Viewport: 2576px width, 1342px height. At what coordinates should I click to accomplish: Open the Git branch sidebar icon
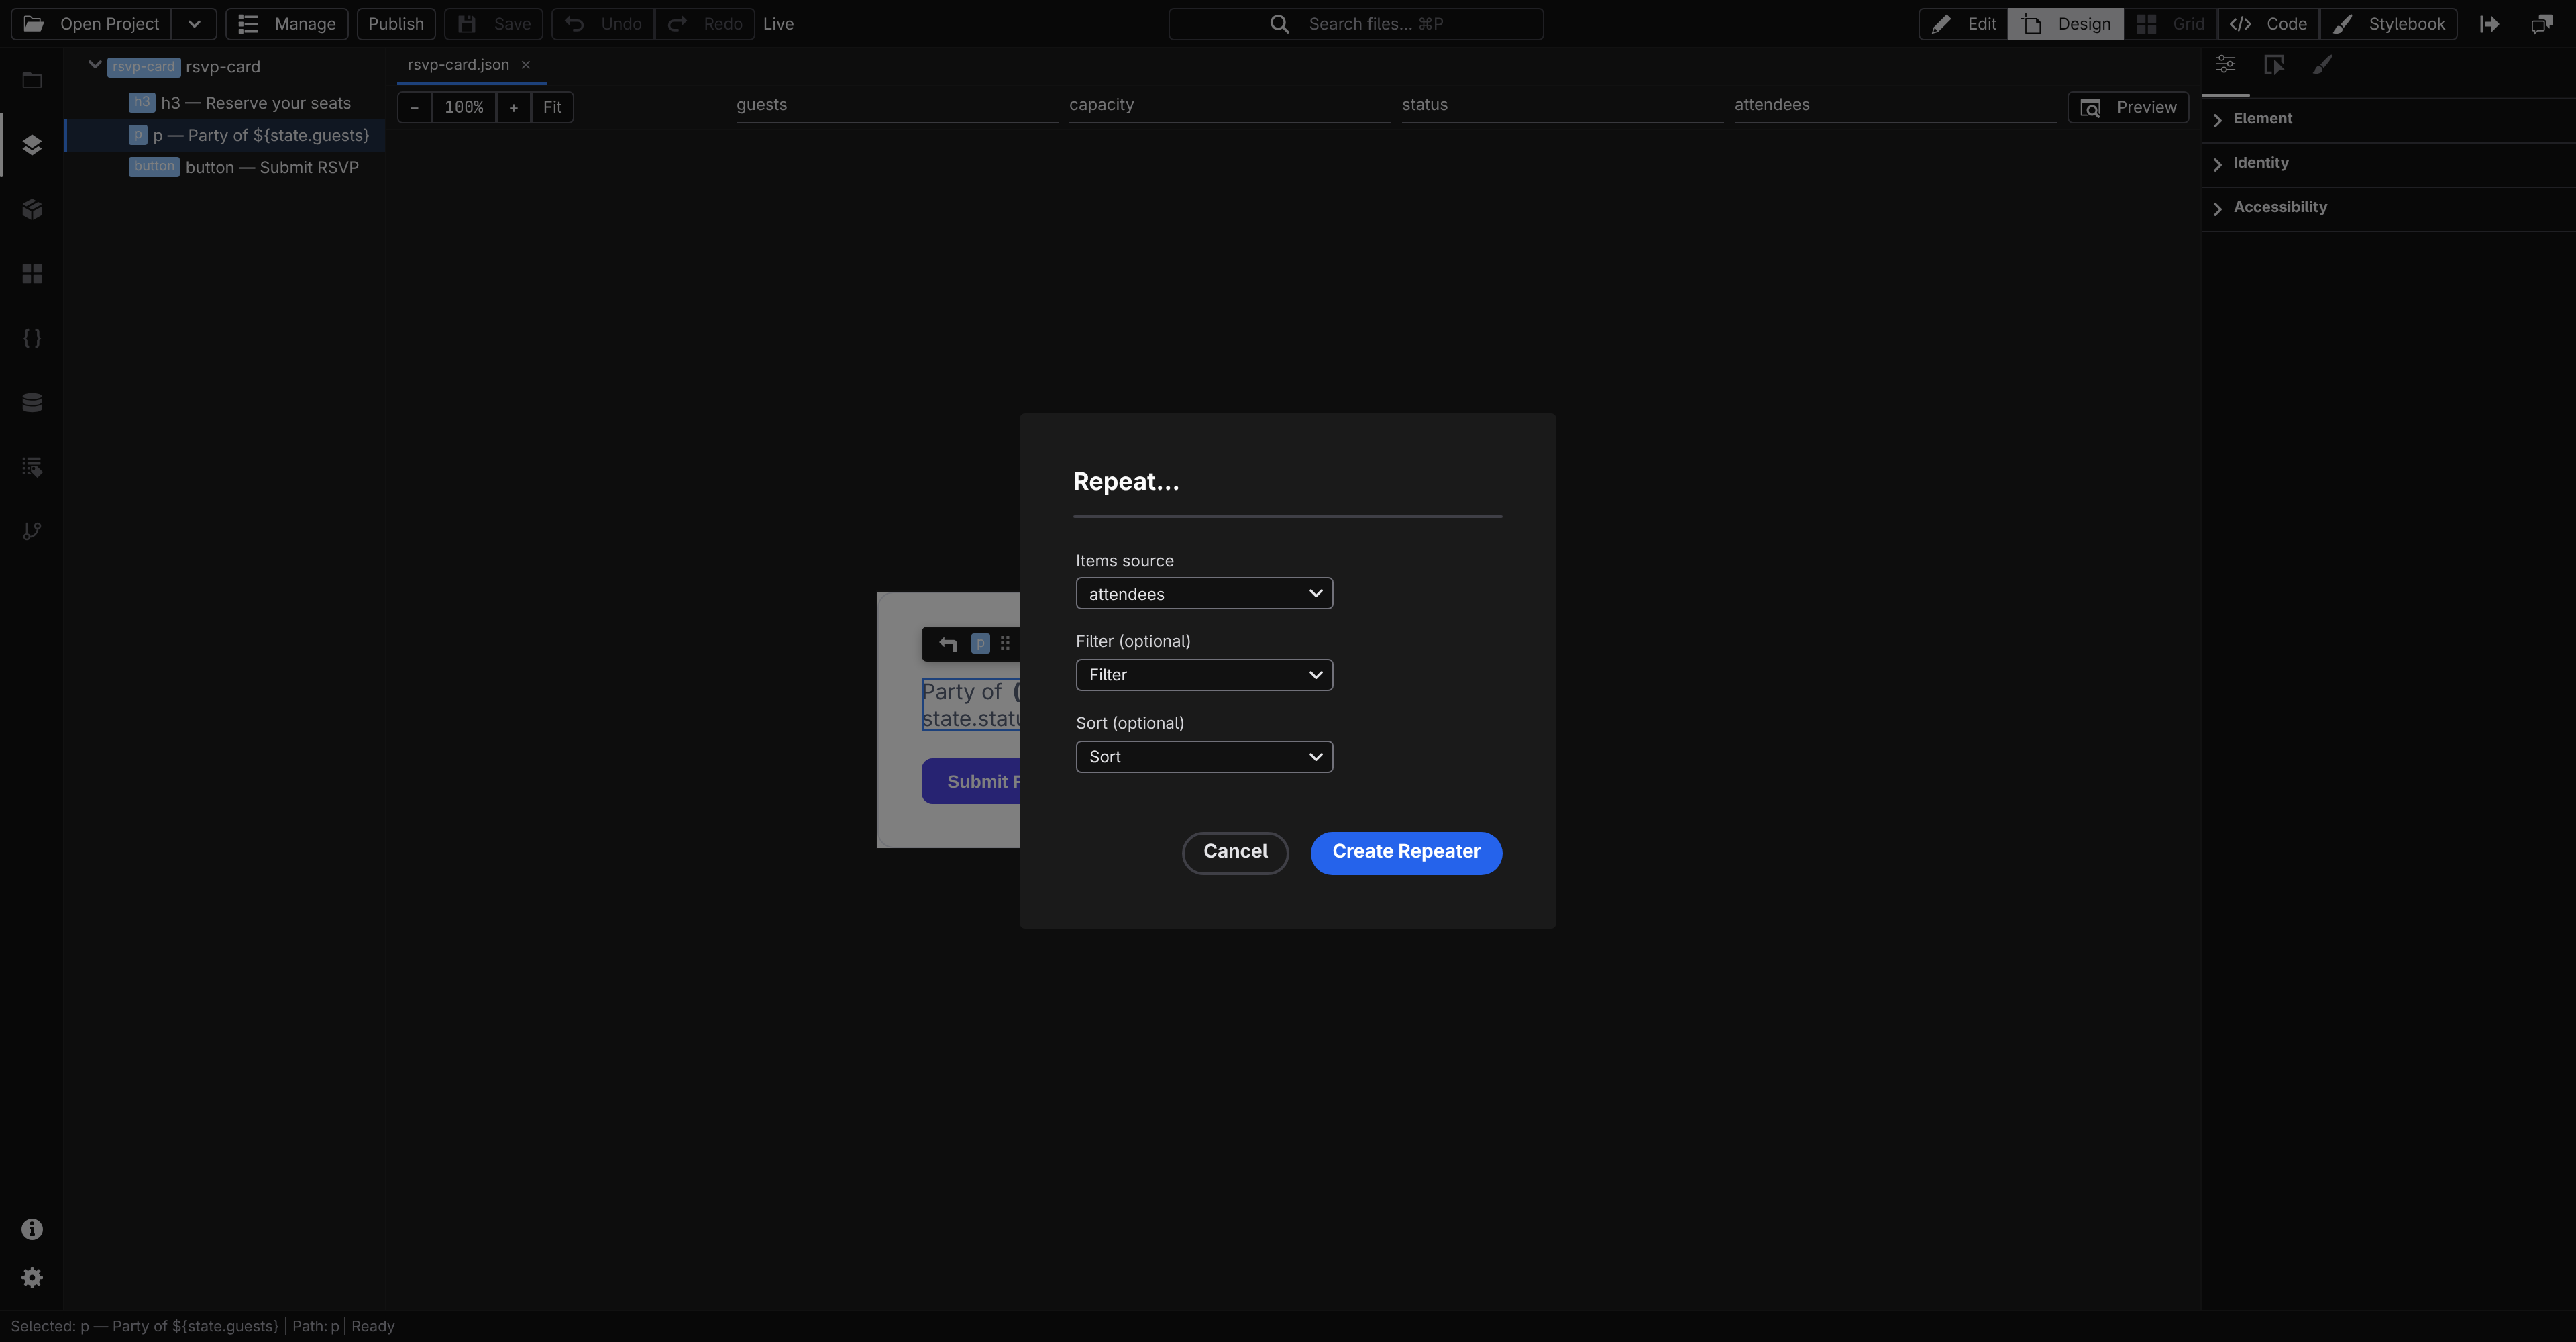(32, 531)
